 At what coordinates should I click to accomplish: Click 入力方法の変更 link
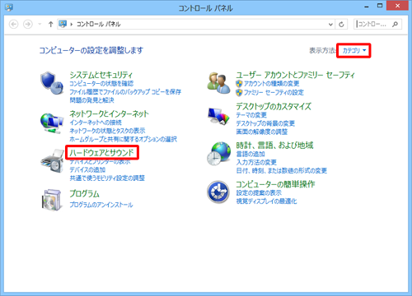(x=256, y=163)
